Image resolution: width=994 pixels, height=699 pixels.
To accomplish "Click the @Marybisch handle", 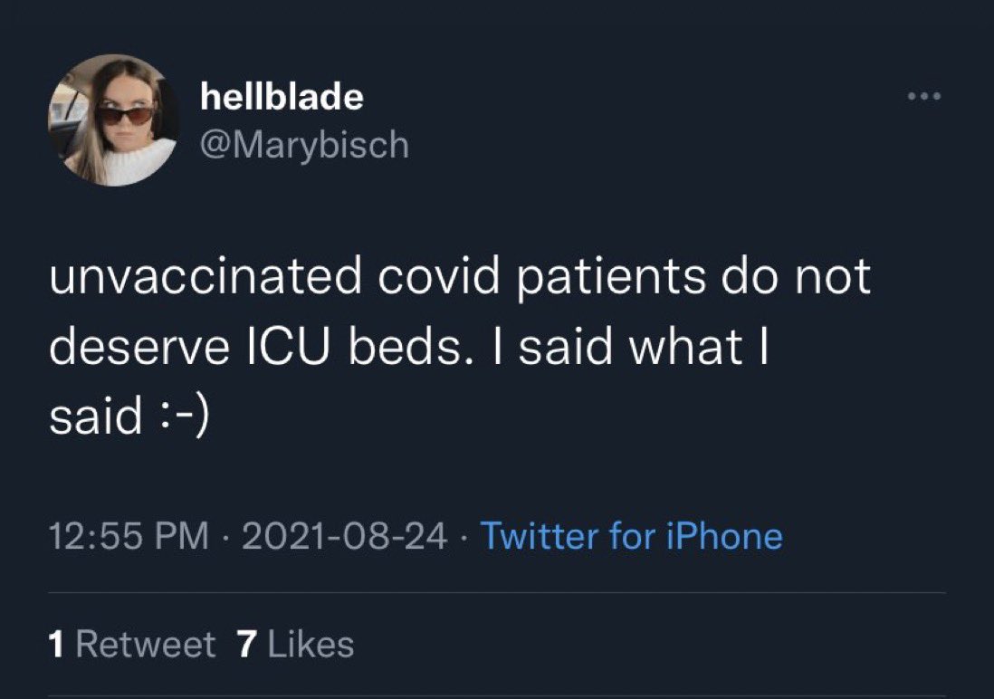I will coord(302,145).
